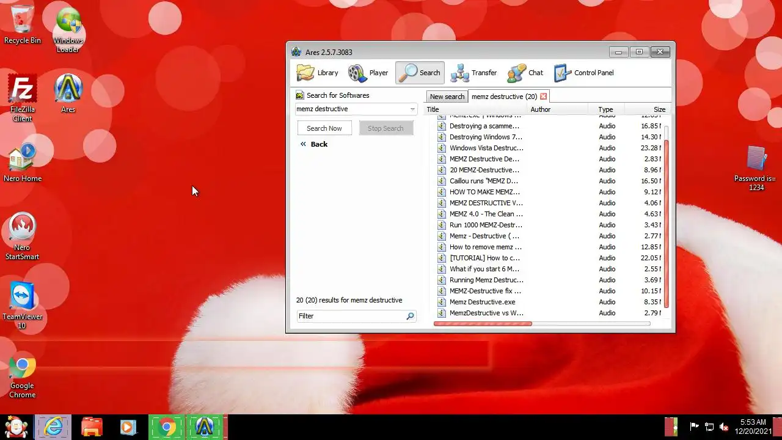Open Nero StartSmart desktop icon
Viewport: 782px width, 440px height.
23,237
